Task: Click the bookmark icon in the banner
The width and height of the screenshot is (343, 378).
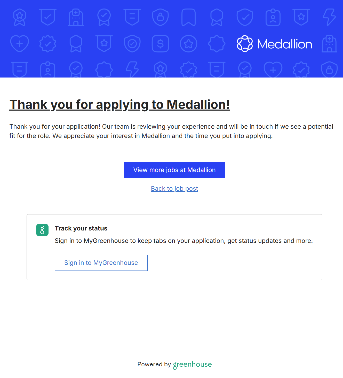Action: pos(189,17)
